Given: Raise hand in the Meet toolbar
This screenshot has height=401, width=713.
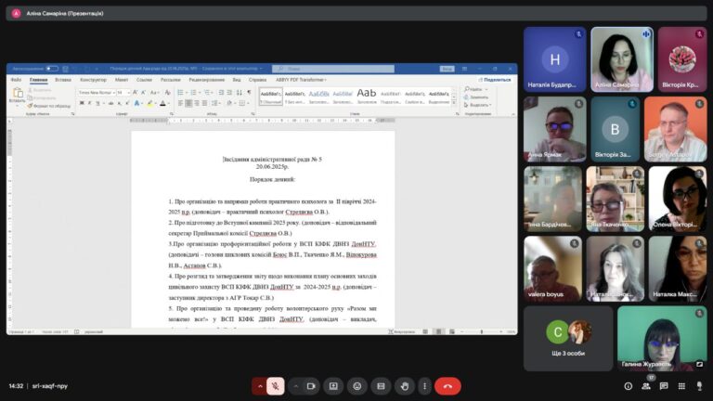Looking at the screenshot, I should 404,386.
